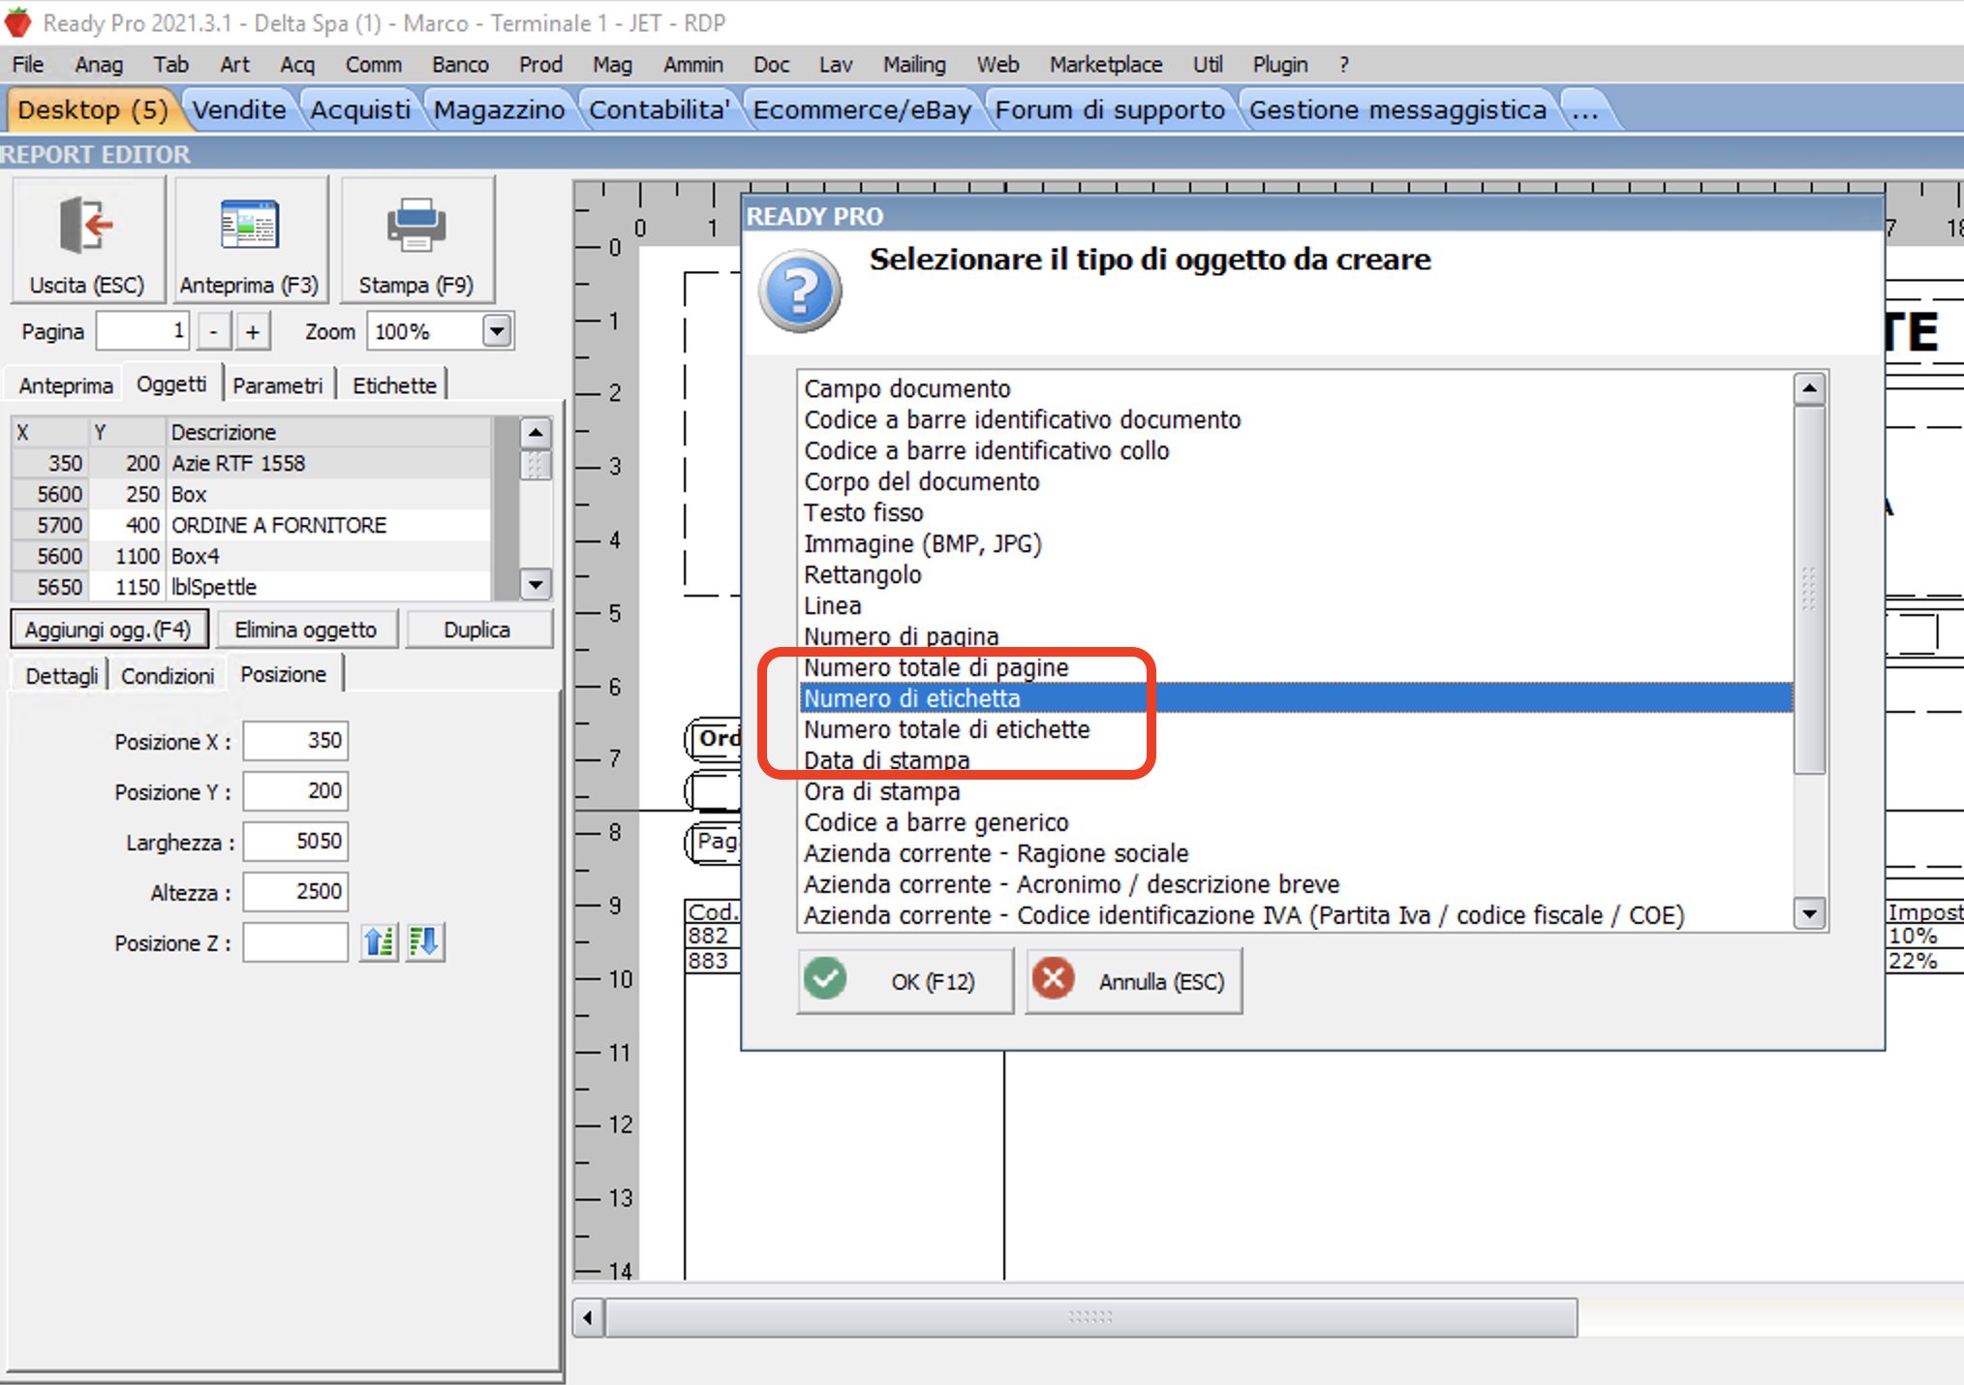Image resolution: width=1964 pixels, height=1385 pixels.
Task: Select Testo fisso object type
Action: click(x=1296, y=512)
